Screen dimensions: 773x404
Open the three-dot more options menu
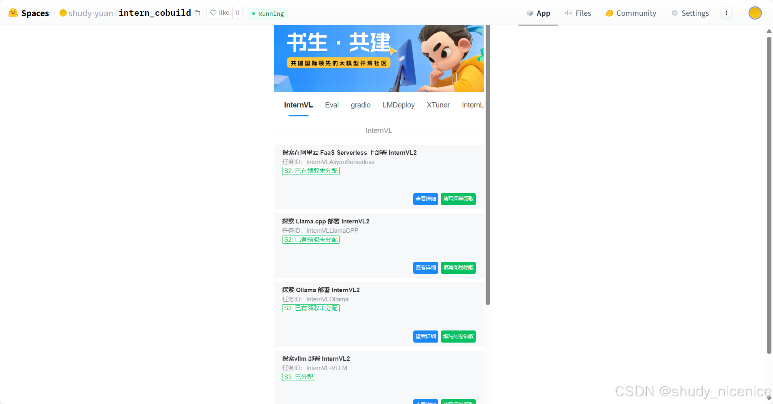pyautogui.click(x=726, y=13)
